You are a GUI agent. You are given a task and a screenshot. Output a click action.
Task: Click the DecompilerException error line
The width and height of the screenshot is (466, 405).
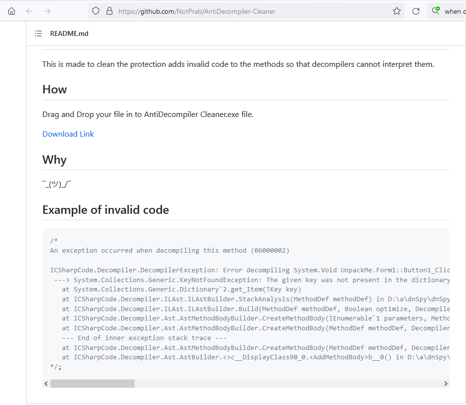(x=249, y=270)
